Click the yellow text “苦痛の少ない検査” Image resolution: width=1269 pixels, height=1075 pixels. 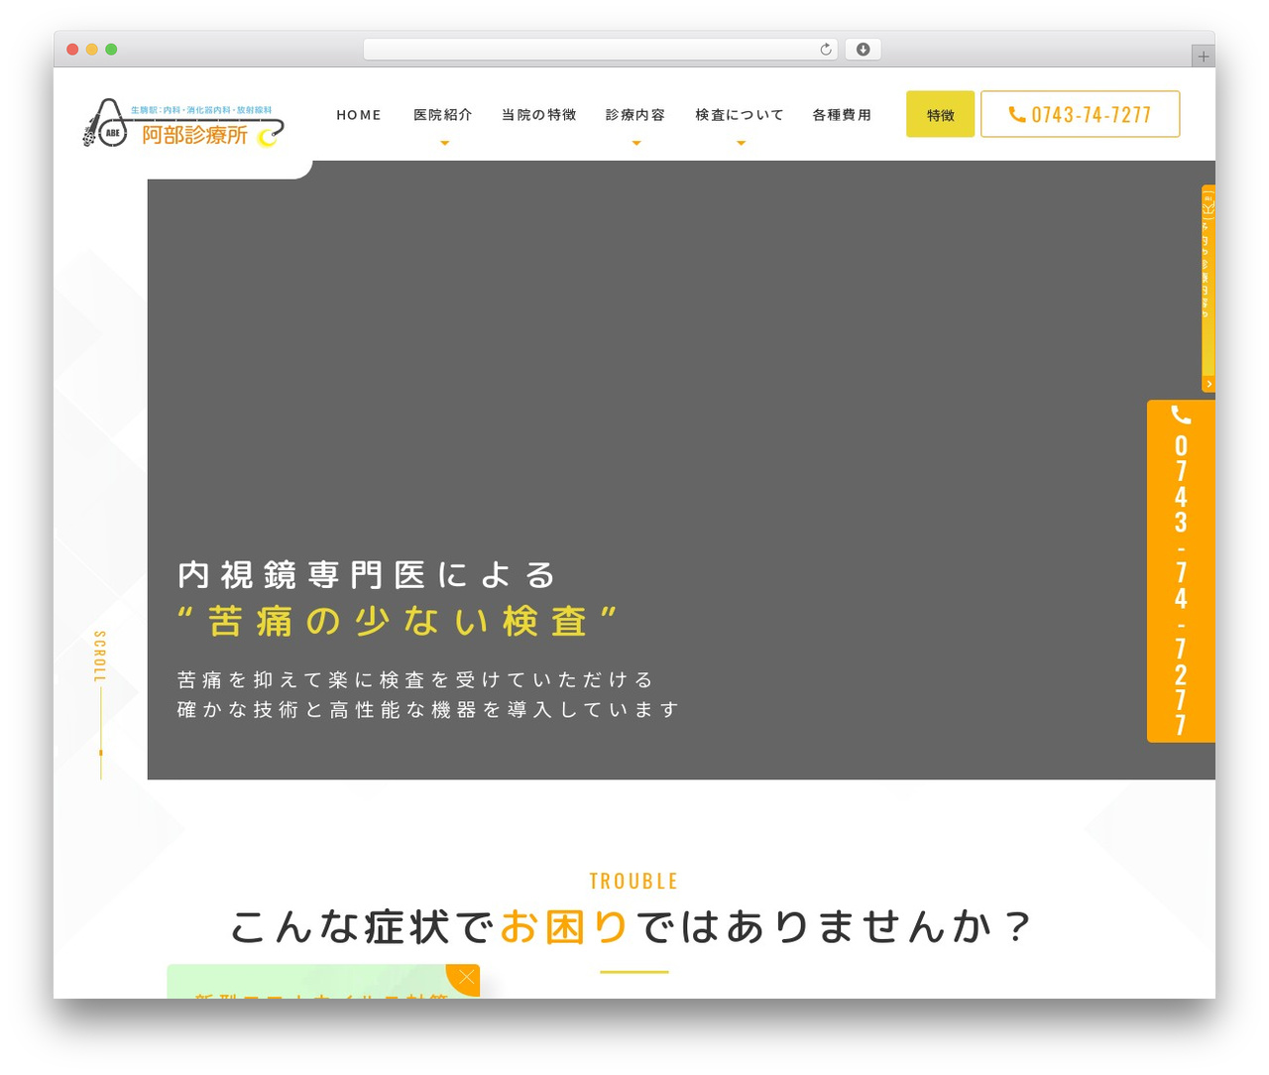[x=397, y=622]
